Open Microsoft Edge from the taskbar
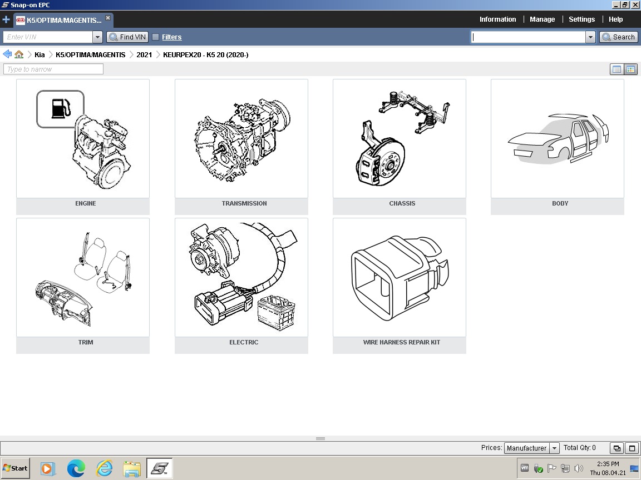Viewport: 641px width, 480px height. 76,468
